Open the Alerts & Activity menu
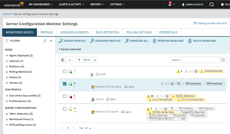 [x=71, y=4]
